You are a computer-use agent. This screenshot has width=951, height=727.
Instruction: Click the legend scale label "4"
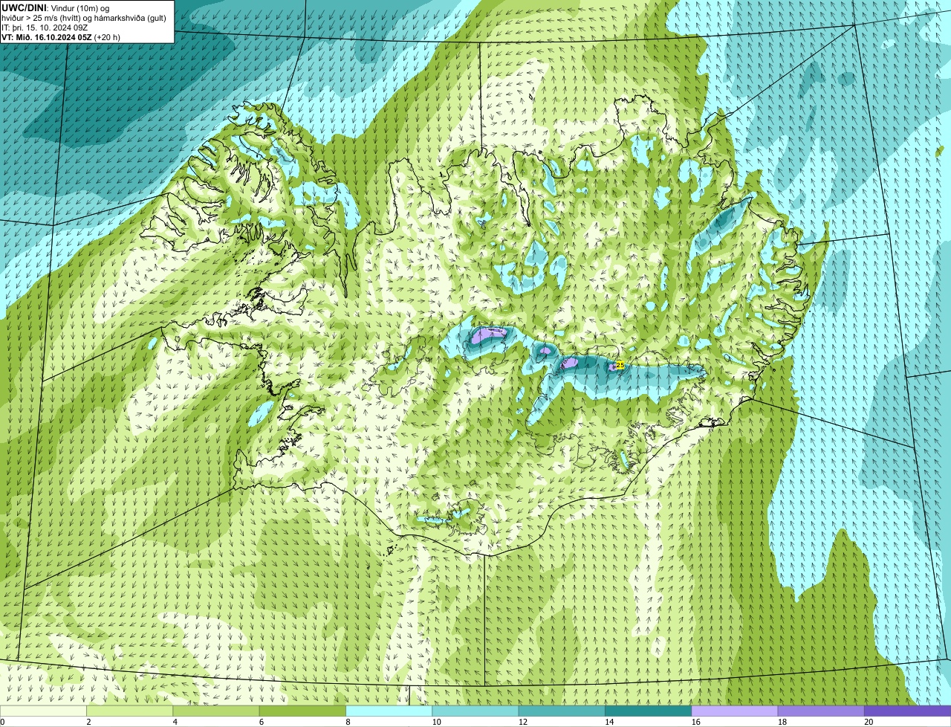(175, 722)
